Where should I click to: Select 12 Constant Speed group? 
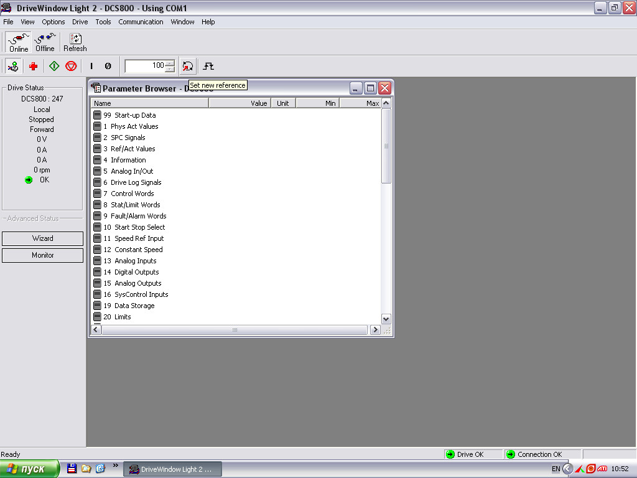(x=128, y=250)
